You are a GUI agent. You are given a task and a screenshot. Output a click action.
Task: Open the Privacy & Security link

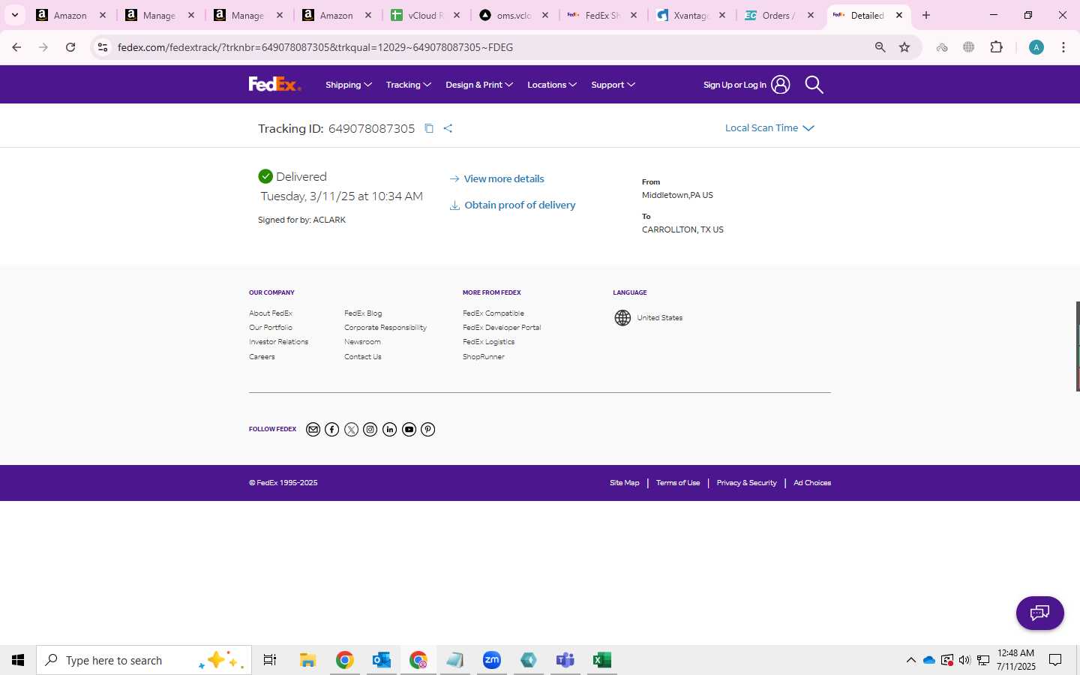(x=746, y=483)
